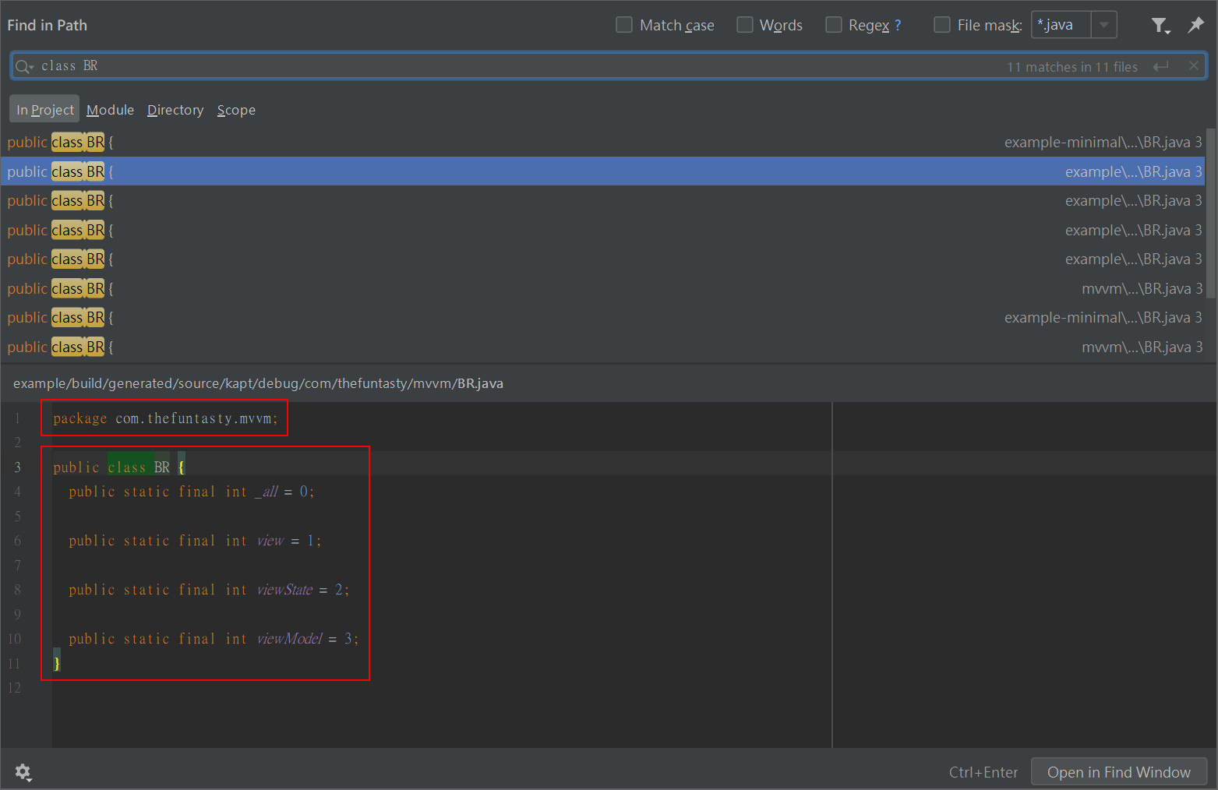Click the filter options funnel icon

1160,26
